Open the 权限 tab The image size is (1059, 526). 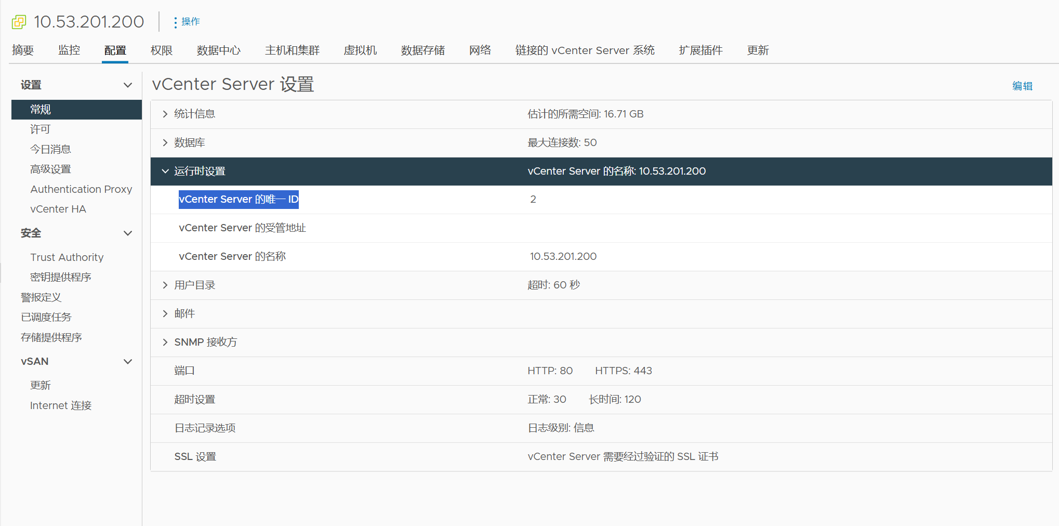[x=162, y=50]
